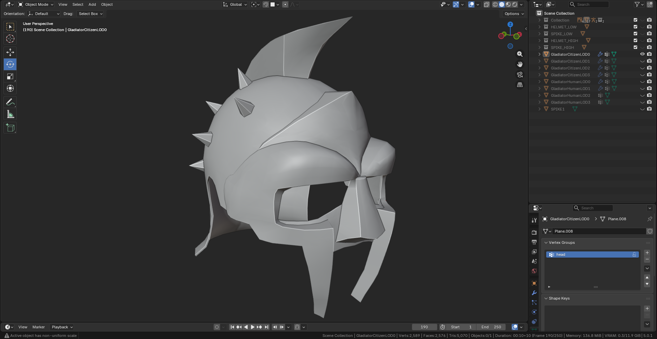Viewport: 657px width, 339px height.
Task: Uncheck the HELMET_LOW collection checkbox
Action: (635, 27)
